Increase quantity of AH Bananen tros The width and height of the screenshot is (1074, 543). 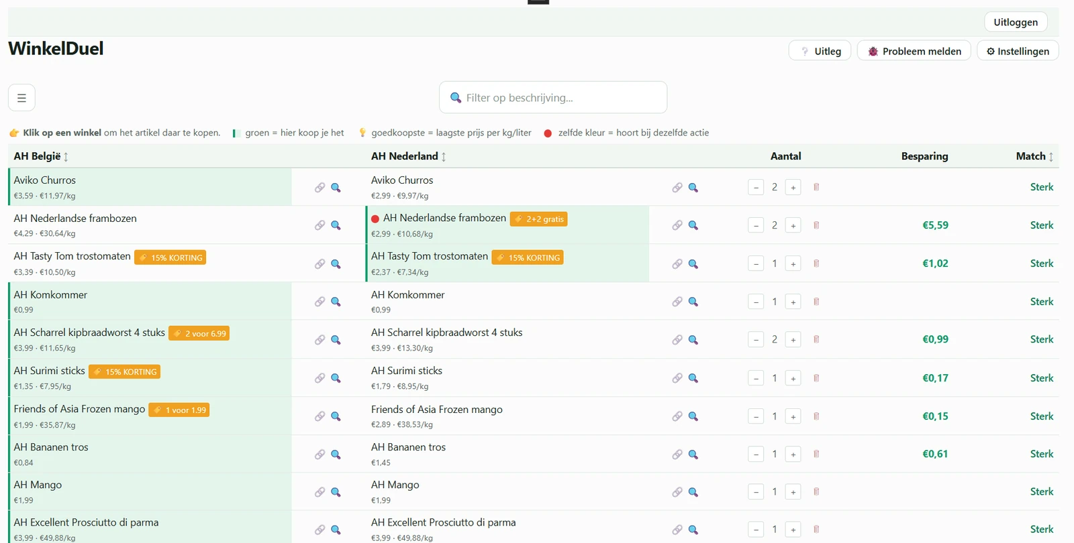[x=793, y=455]
